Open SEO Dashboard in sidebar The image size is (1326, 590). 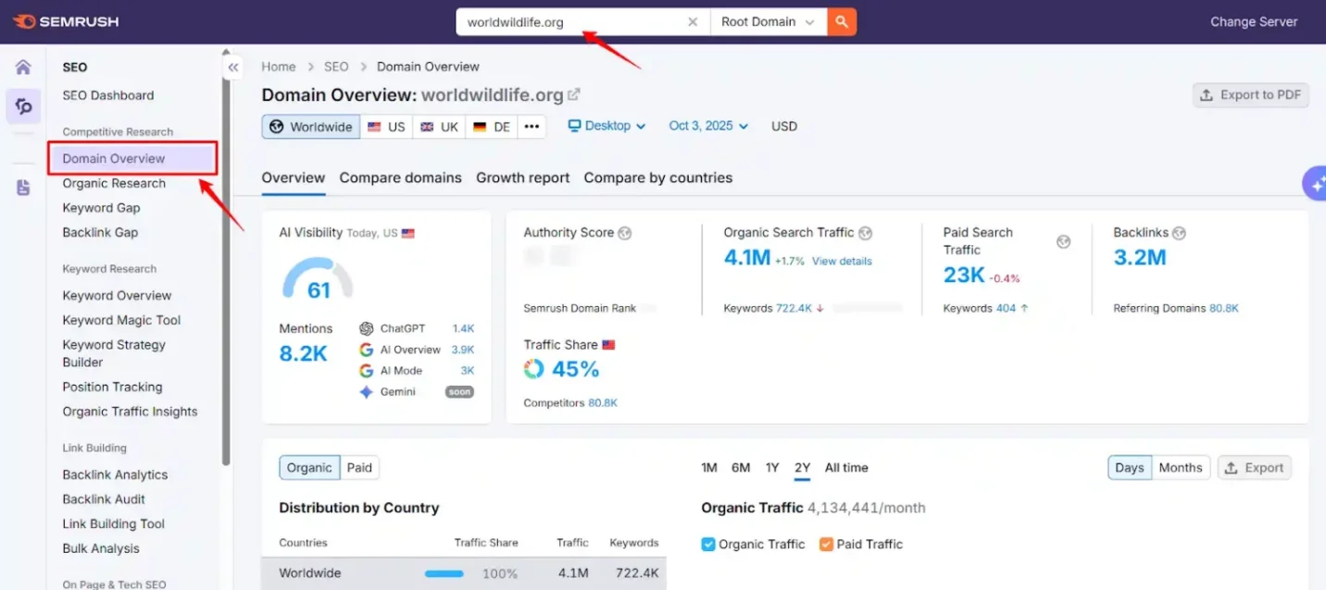(x=108, y=95)
